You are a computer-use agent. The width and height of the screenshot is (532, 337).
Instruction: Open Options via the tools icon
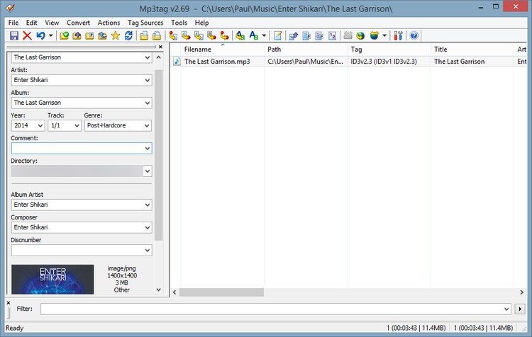399,35
